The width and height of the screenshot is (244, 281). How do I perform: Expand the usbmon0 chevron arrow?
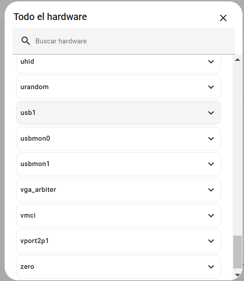point(211,139)
